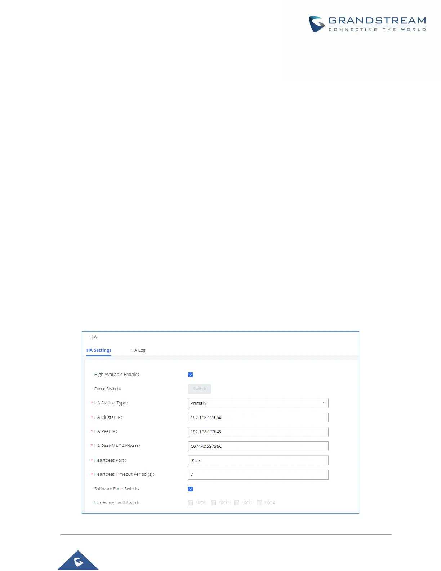Check the FXO3 hardware fault checkbox
This screenshot has width=441, height=571.
coord(237,503)
